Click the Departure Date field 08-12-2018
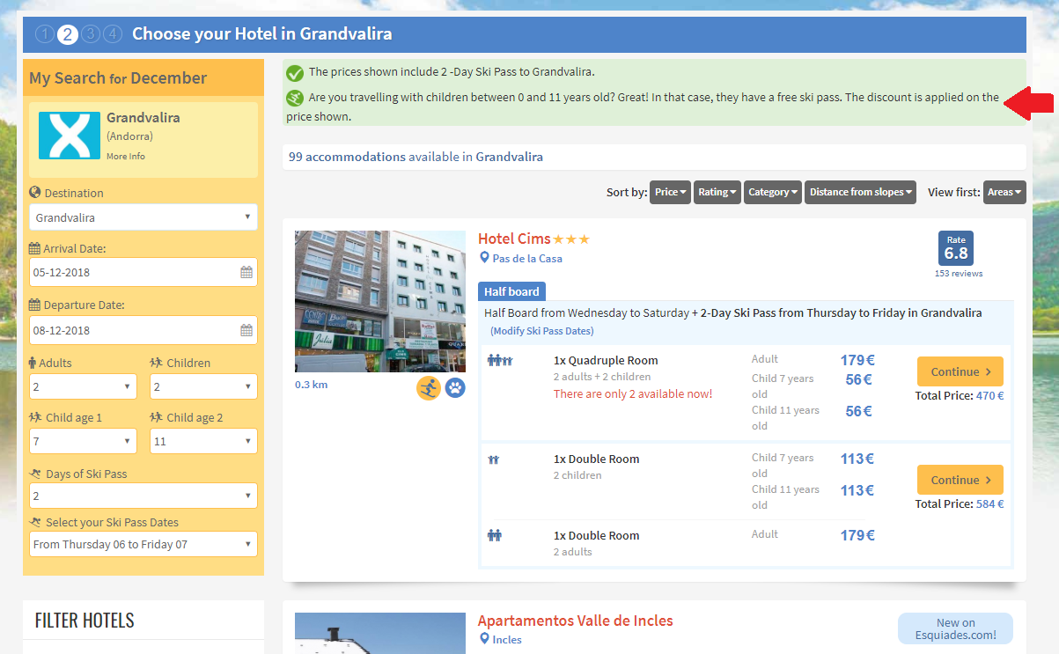 click(143, 330)
